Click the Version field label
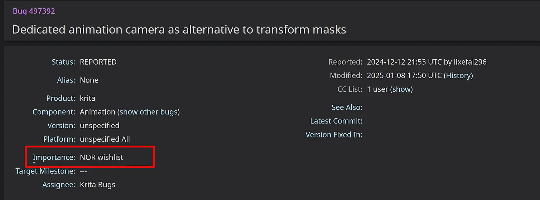Image resolution: width=540 pixels, height=200 pixels. tap(61, 126)
